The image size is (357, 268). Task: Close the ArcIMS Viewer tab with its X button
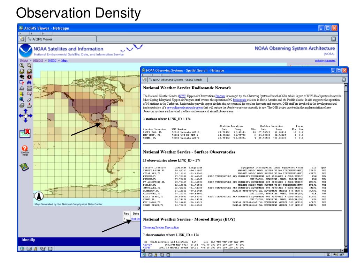point(334,39)
